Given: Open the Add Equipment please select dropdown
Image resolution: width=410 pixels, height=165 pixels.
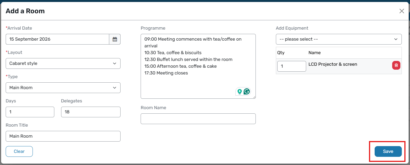Looking at the screenshot, I should point(339,39).
